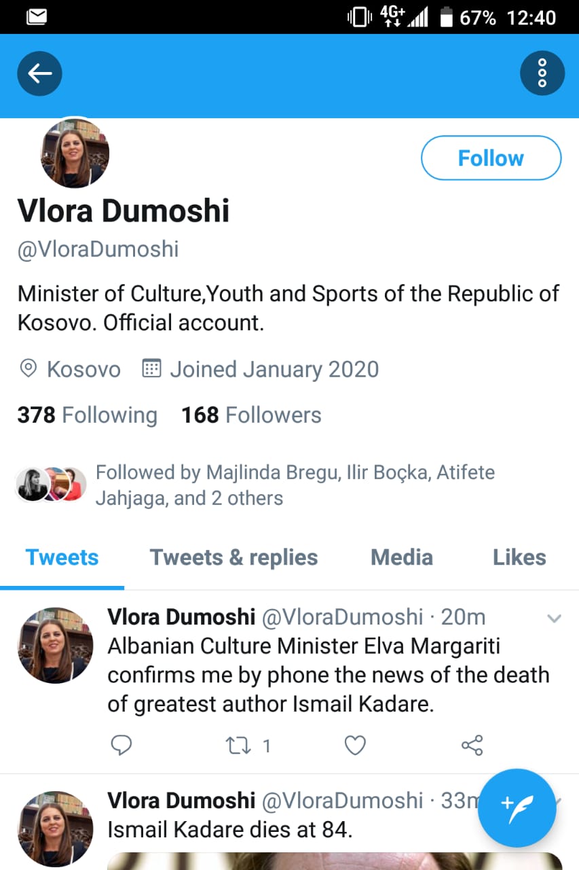Retweet the Elva Margariti confirmation tweet
Screen dimensions: 579x870
point(239,746)
